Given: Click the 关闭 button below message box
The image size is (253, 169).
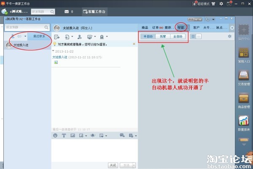Looking at the screenshot, I should click(113, 165).
